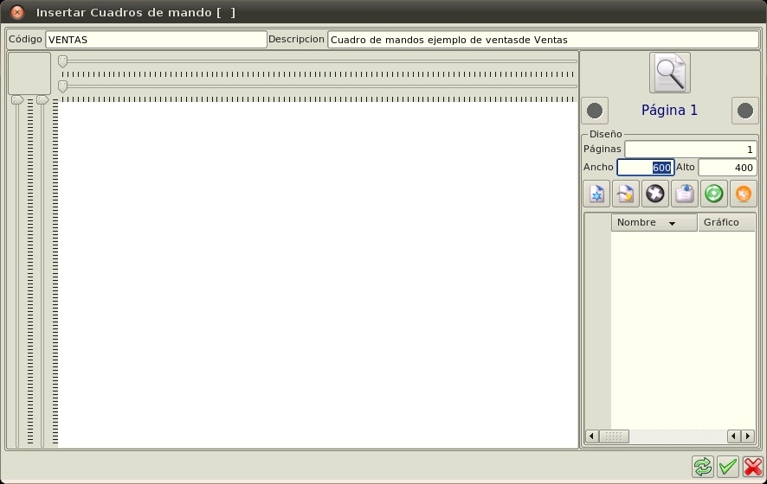Click the green double-arrow reload button at bottom
The image size is (767, 484).
coord(702,467)
